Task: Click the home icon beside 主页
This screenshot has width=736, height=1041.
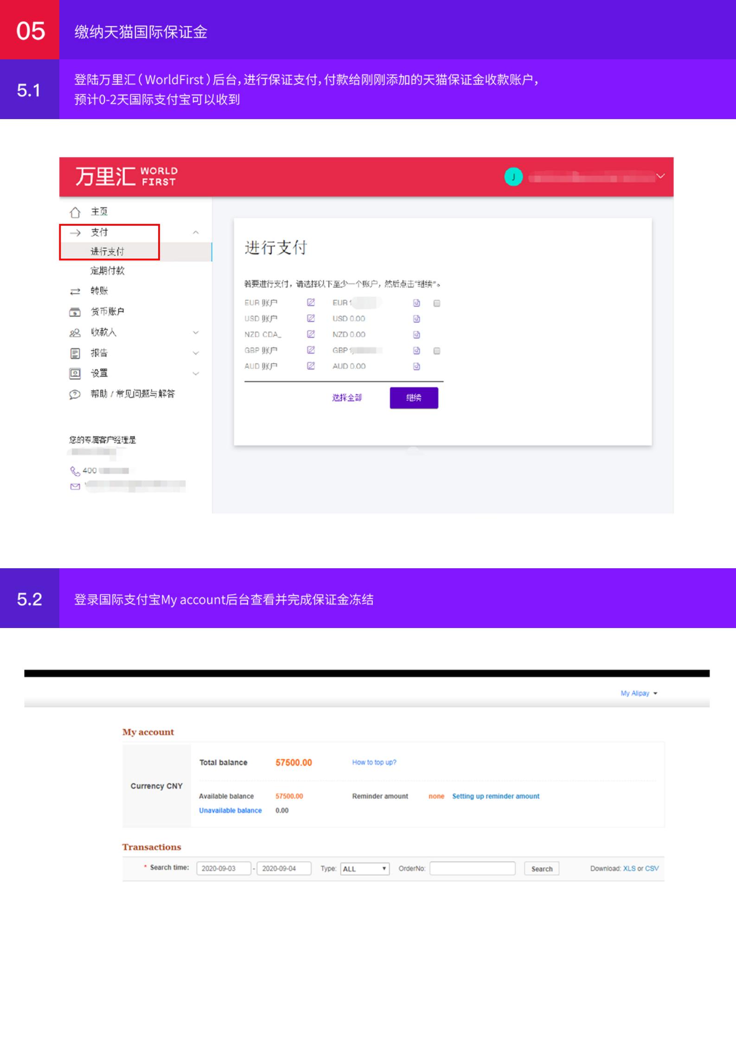Action: 75,212
